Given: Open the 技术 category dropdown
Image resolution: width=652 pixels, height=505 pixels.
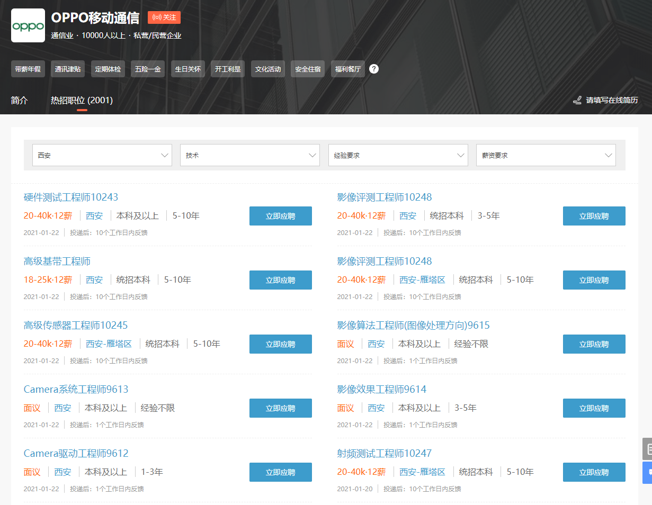Looking at the screenshot, I should pyautogui.click(x=250, y=156).
